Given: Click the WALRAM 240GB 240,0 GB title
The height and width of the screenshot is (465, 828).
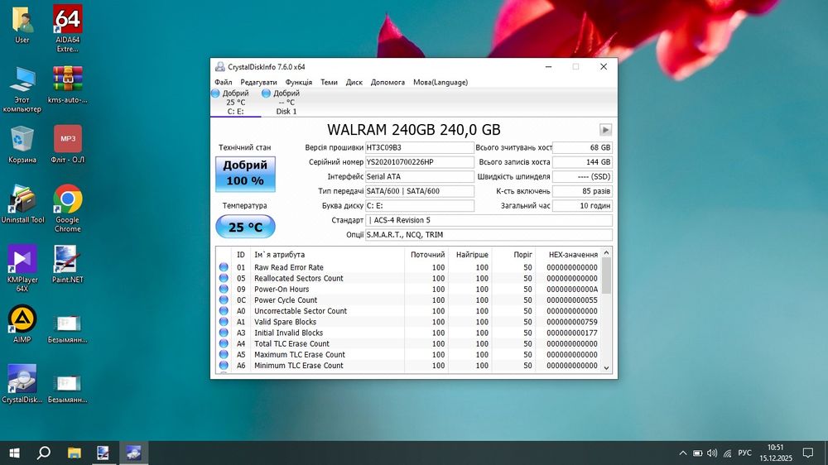Looking at the screenshot, I should (413, 130).
